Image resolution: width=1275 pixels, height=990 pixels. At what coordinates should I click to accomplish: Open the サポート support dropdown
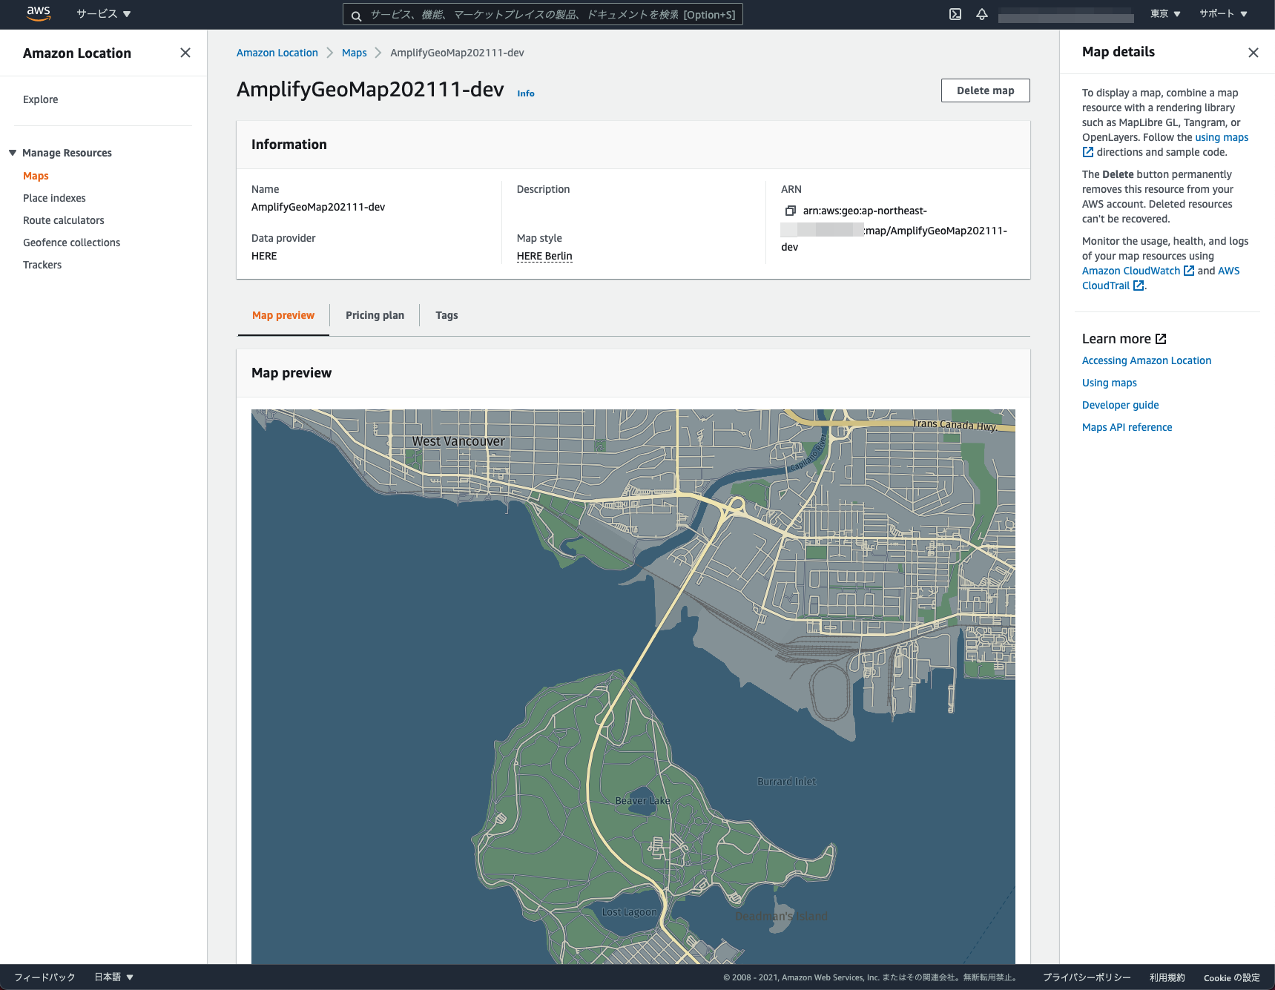(1223, 14)
